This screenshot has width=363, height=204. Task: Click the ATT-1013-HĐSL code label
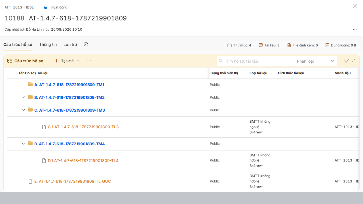point(19,7)
